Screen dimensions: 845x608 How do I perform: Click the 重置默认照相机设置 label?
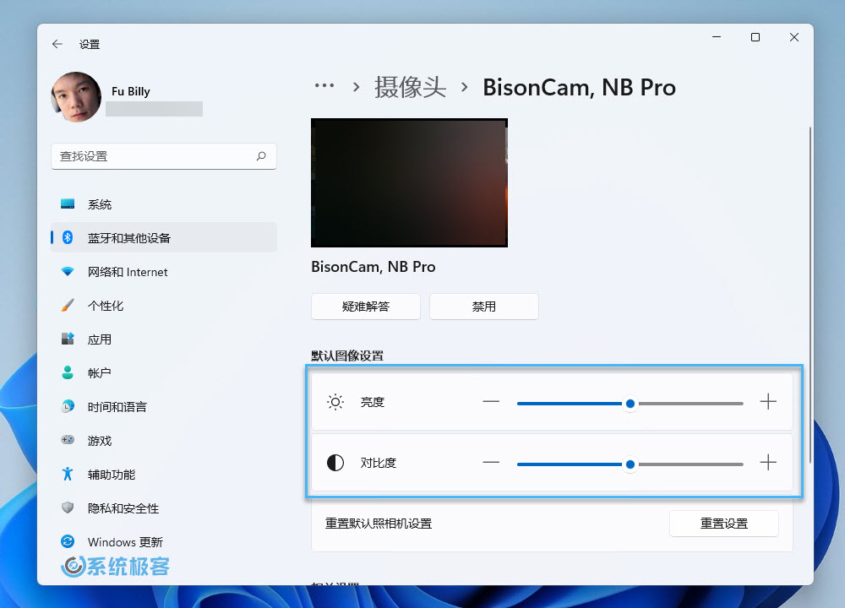tap(379, 524)
